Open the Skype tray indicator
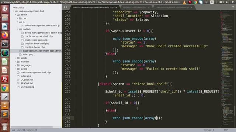 (x=201, y=2)
